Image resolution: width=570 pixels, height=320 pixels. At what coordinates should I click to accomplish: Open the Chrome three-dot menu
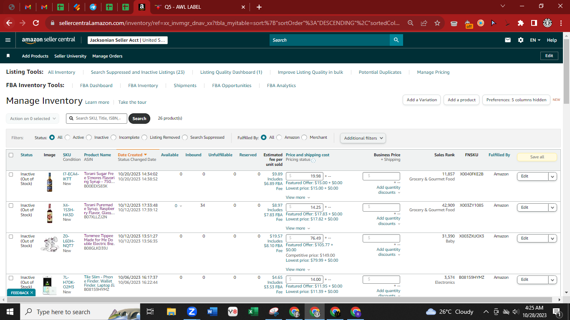point(561,23)
